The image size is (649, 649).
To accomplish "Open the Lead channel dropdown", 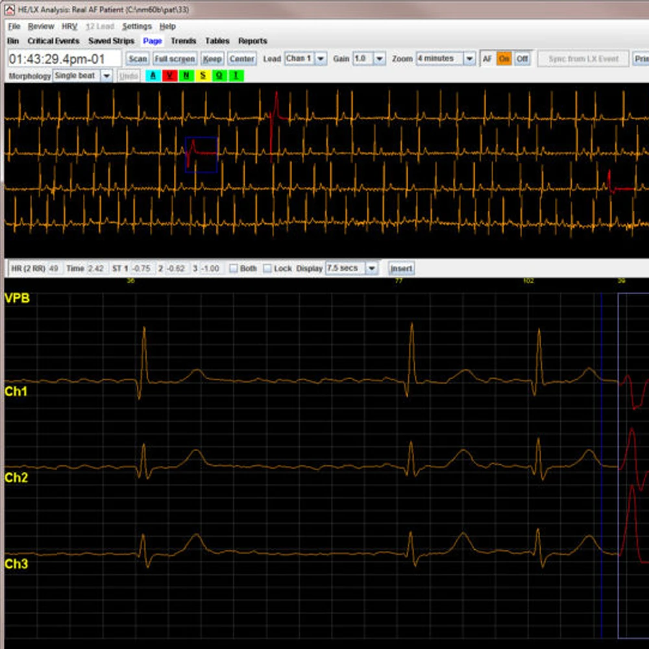I will click(x=321, y=58).
